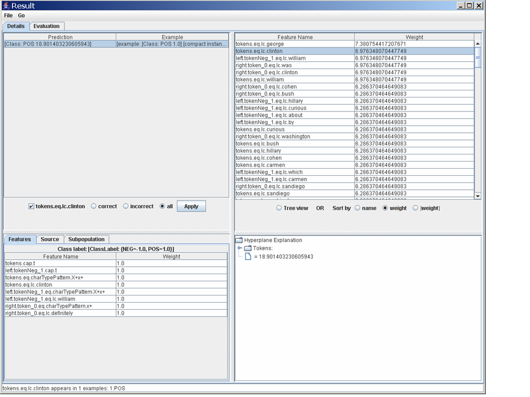Collapse the Tokens tree node

[x=239, y=248]
